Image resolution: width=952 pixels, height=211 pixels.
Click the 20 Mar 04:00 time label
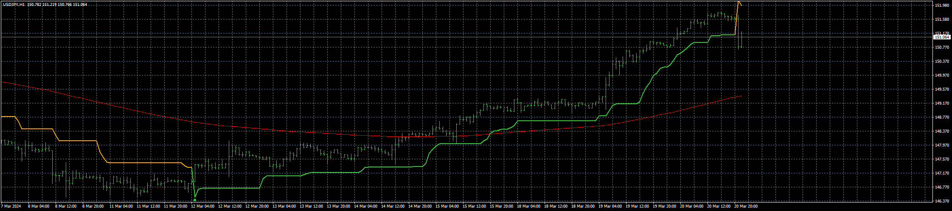(x=691, y=207)
